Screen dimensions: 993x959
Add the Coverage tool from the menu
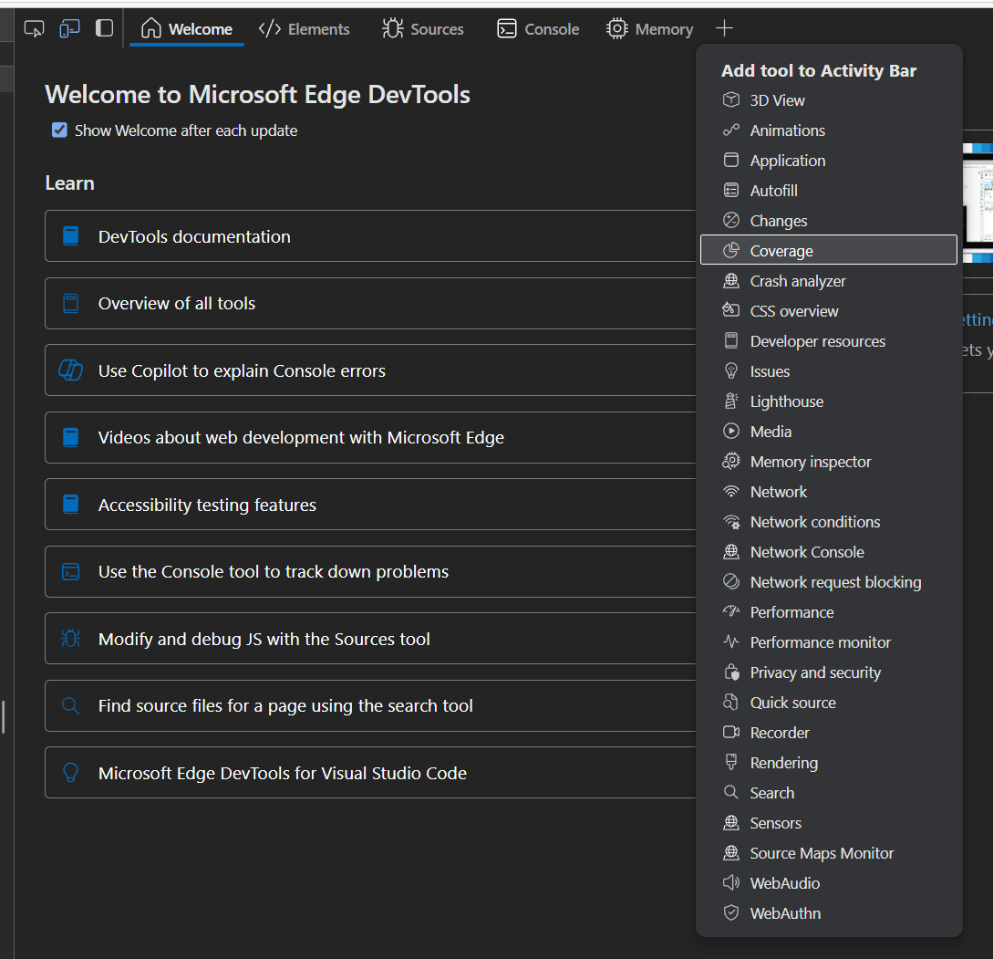pyautogui.click(x=781, y=250)
